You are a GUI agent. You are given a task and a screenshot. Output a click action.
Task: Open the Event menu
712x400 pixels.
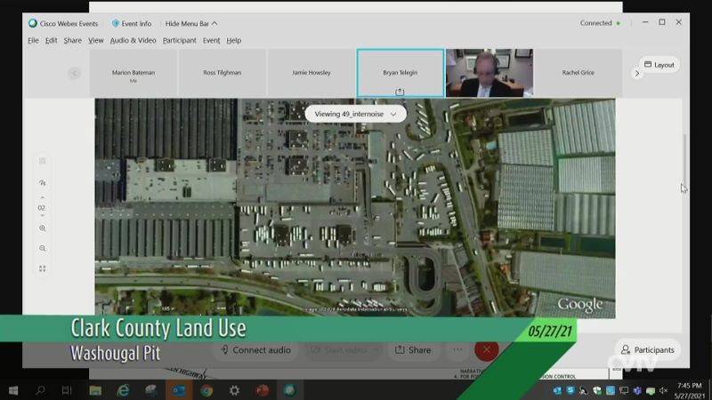[x=211, y=40]
